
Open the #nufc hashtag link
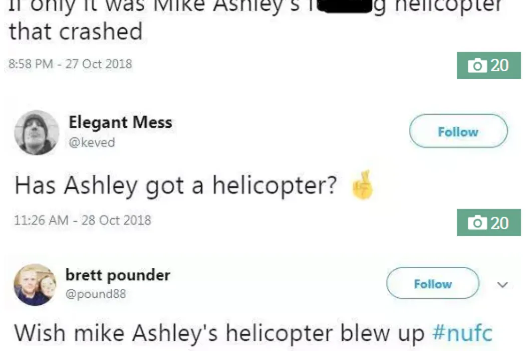[x=462, y=332]
